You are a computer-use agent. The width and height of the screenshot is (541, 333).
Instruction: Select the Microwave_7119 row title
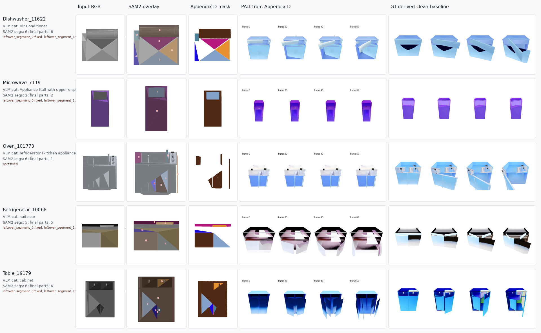pos(22,82)
